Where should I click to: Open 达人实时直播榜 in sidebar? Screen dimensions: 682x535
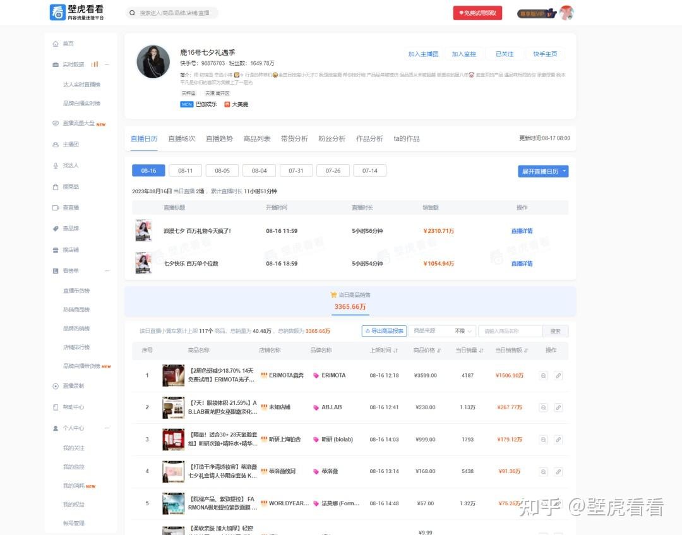81,85
